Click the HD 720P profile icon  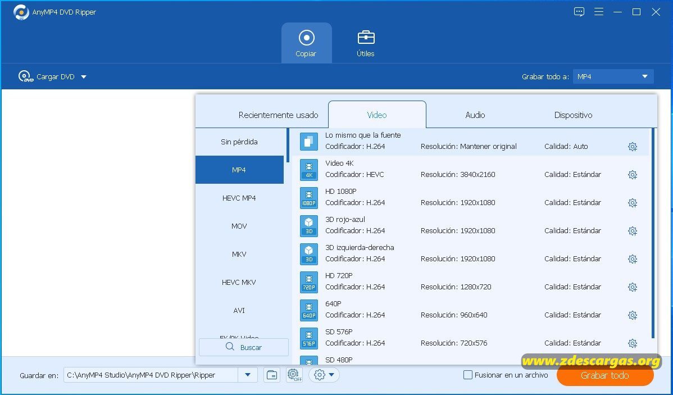[x=309, y=282]
